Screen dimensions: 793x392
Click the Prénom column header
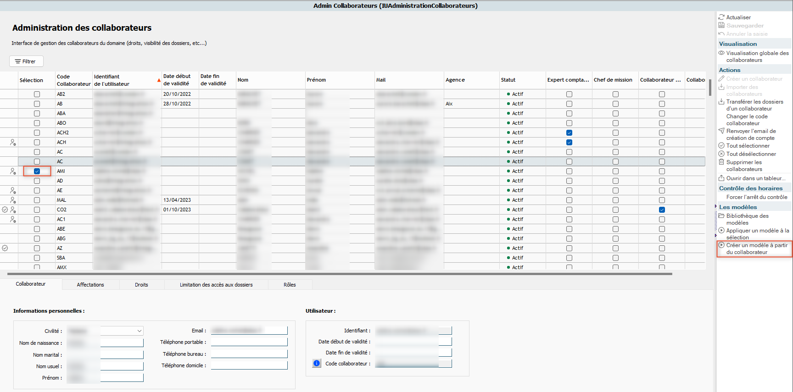point(340,80)
